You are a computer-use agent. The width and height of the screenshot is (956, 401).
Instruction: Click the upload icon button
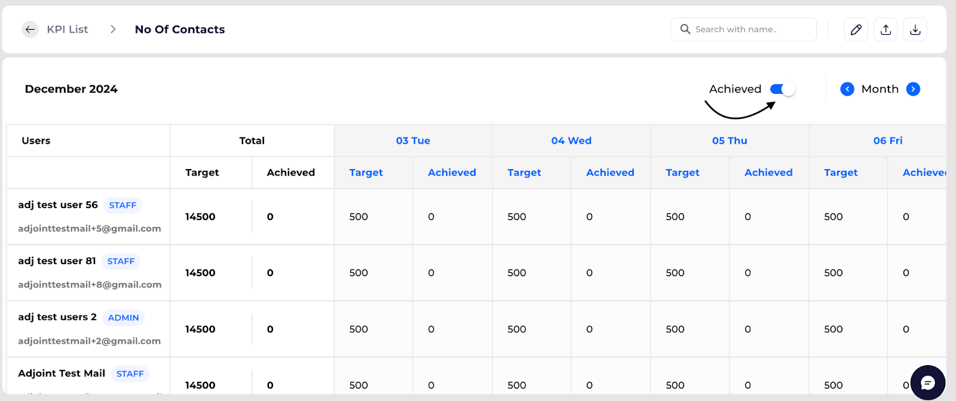point(885,29)
